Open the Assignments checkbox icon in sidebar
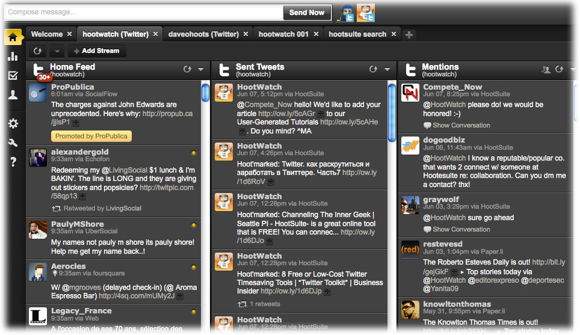Screen dimensions: 580x335 (13, 75)
